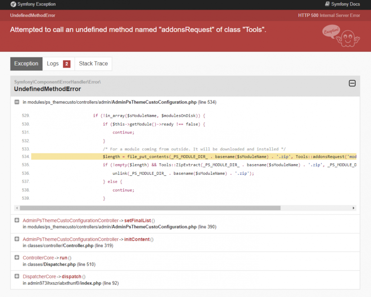This screenshot has width=371, height=297.
Task: Switch to the Stack Trace tab
Action: [93, 63]
